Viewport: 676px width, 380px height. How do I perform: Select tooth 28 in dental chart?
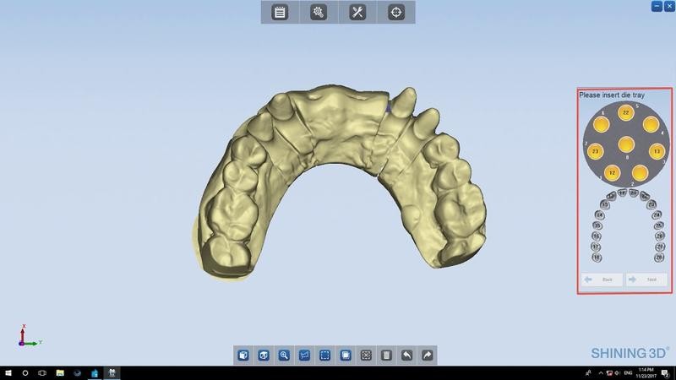tap(660, 258)
